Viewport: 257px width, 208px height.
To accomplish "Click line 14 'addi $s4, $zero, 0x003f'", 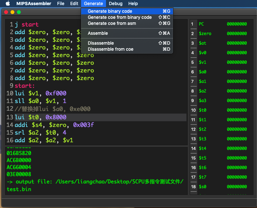I will 54,125.
